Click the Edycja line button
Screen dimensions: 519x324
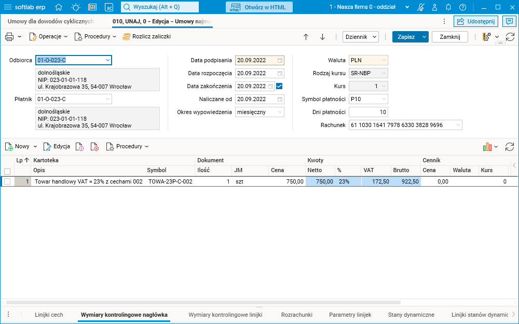pos(57,147)
